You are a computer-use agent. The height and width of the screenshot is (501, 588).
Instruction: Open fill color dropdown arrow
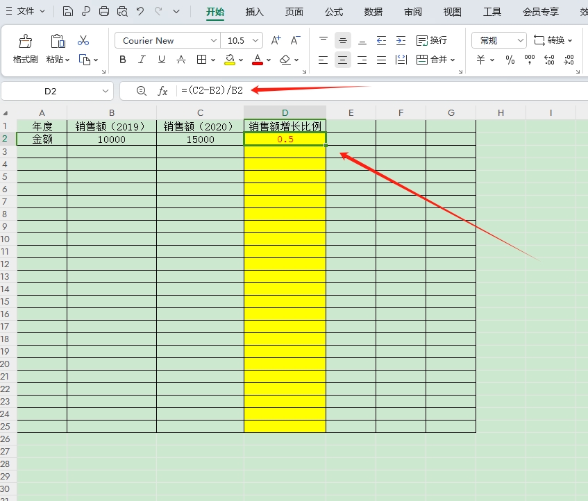pos(241,60)
